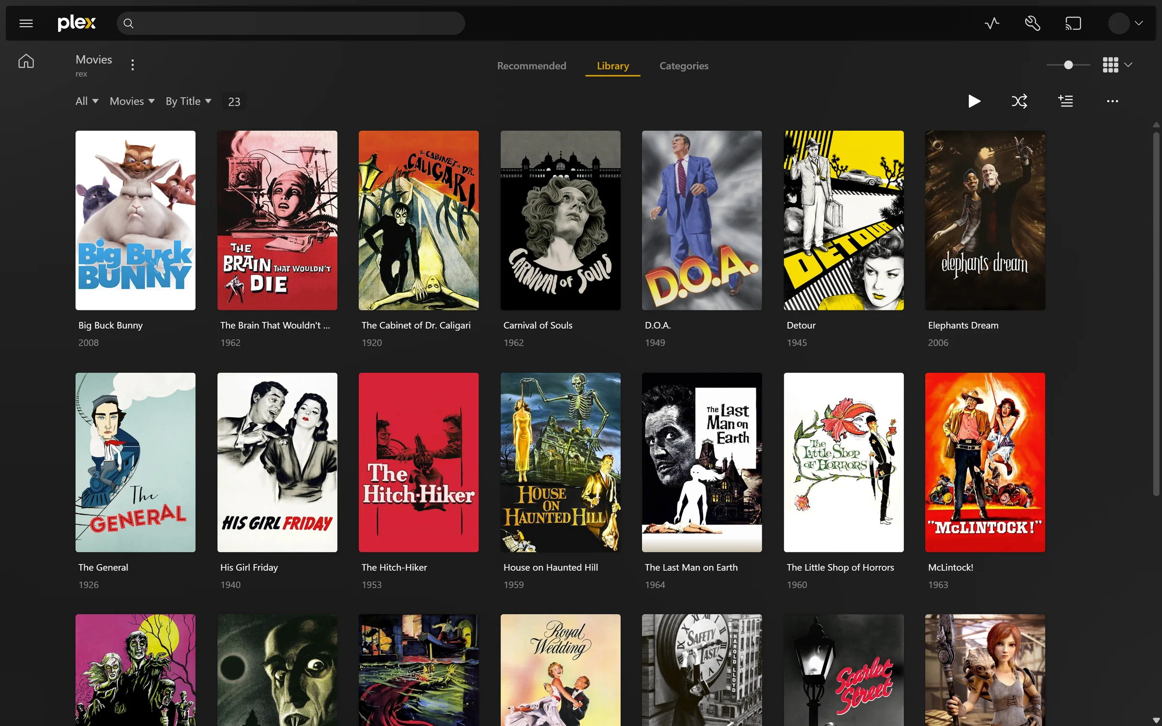Click His Girl Friday title link
The image size is (1162, 726).
tap(249, 567)
